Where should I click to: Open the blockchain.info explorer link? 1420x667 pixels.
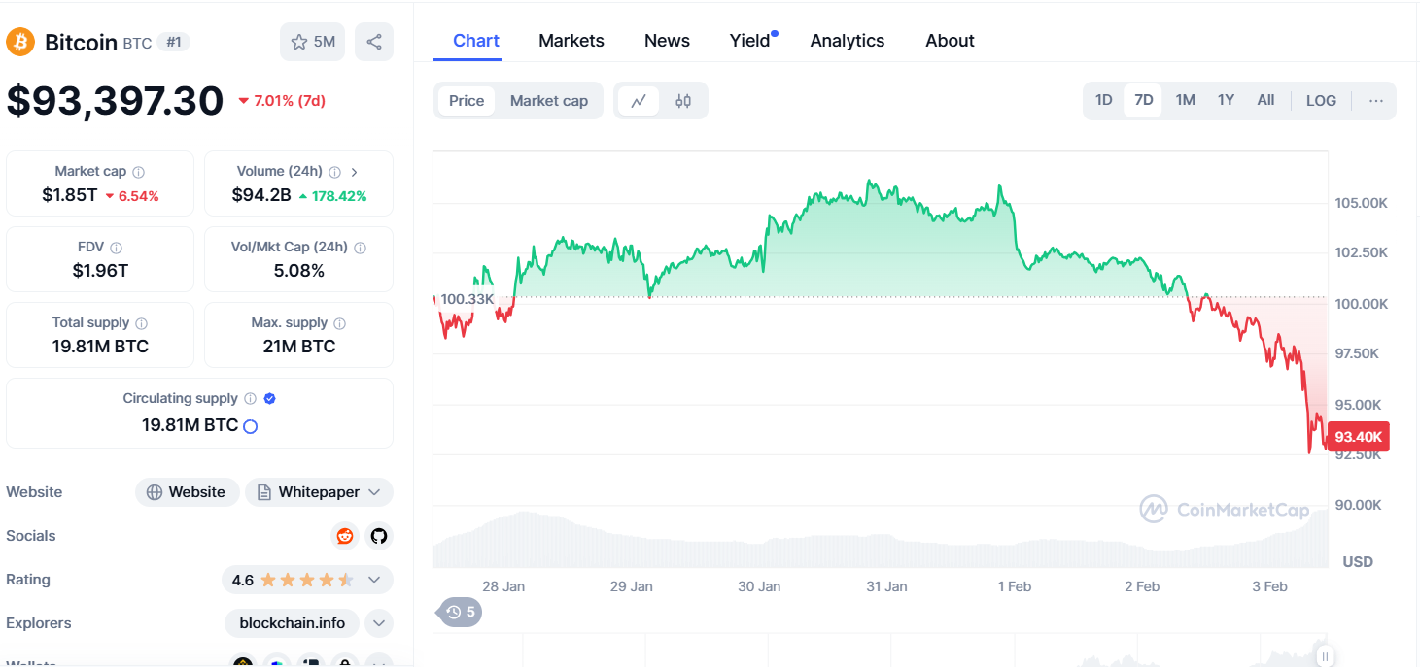(292, 623)
